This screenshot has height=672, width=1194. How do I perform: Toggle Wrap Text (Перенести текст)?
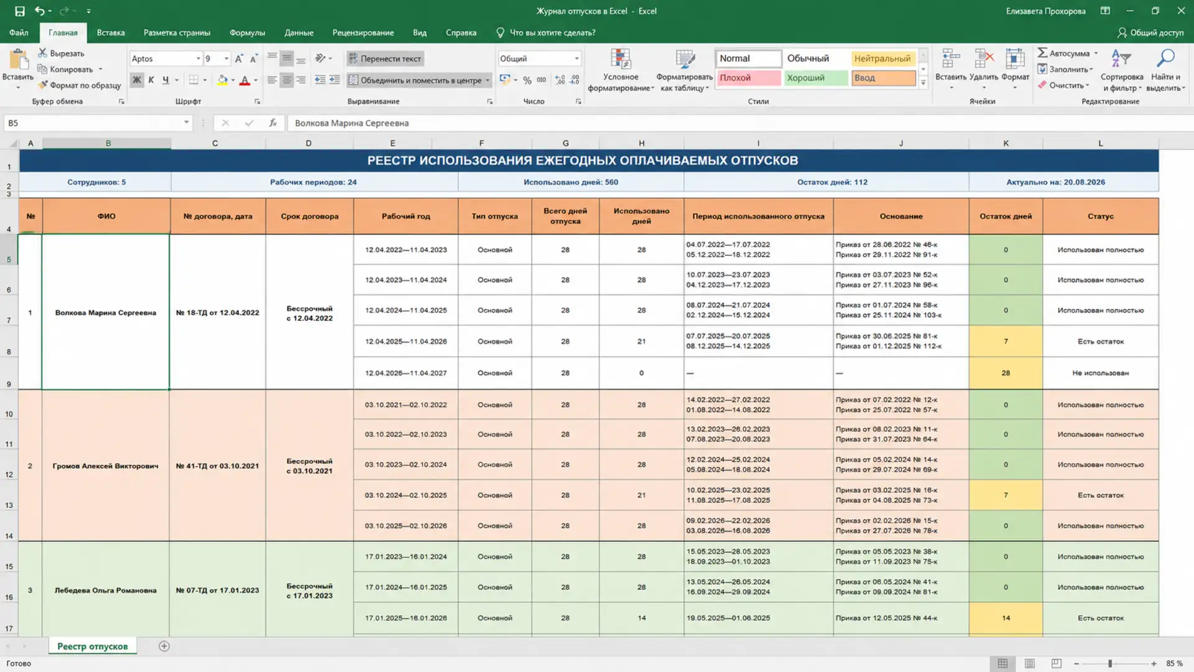[385, 58]
